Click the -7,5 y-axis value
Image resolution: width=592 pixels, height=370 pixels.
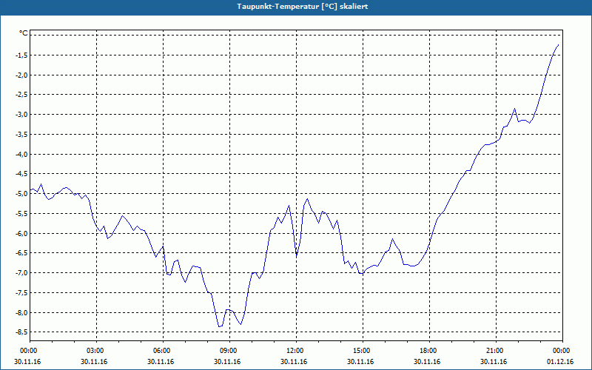click(21, 292)
